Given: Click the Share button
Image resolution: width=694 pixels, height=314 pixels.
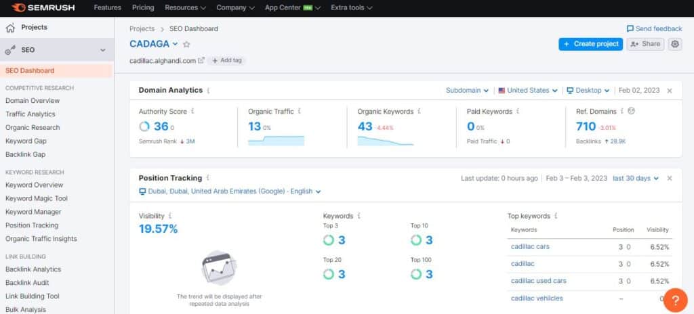Looking at the screenshot, I should pyautogui.click(x=645, y=44).
